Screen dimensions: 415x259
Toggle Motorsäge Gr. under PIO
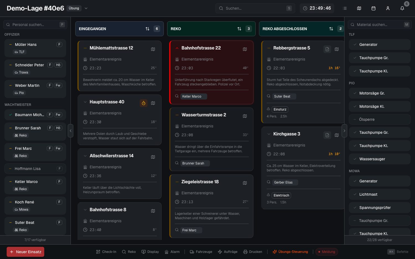click(379, 93)
